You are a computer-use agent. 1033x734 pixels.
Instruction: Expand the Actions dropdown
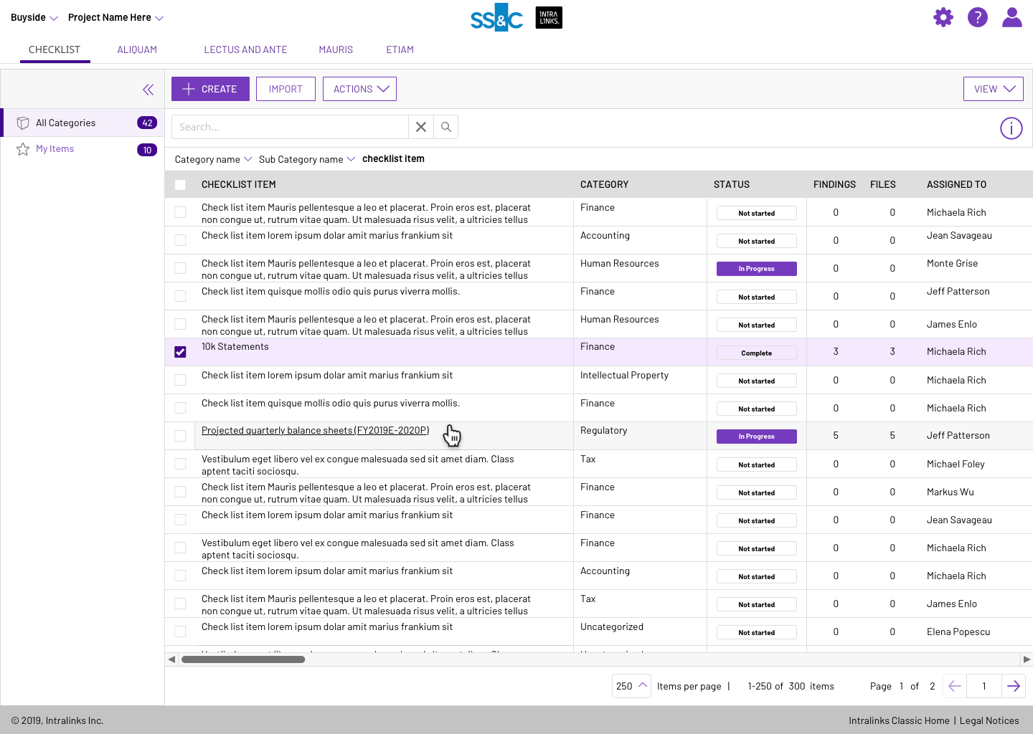(359, 89)
